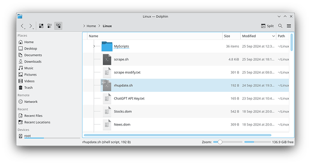Click the 192 B size cell
Image resolution: width=311 pixels, height=165 pixels.
(235, 85)
